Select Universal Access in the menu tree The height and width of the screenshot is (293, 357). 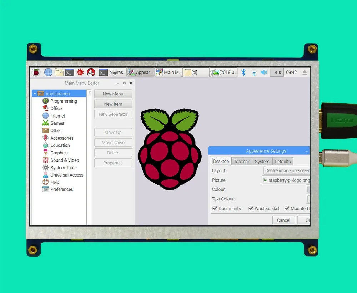[x=67, y=175]
